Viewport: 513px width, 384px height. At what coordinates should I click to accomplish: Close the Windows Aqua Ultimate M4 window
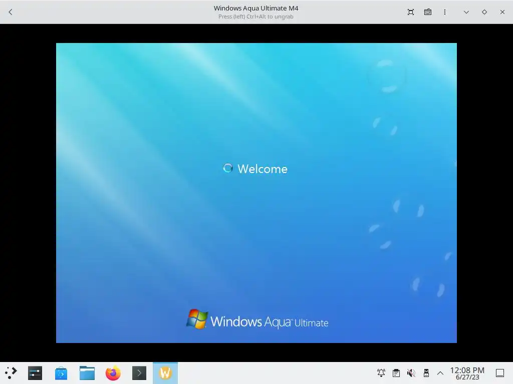502,12
